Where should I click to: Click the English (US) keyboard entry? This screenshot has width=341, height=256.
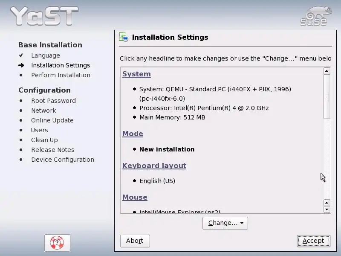click(x=157, y=181)
